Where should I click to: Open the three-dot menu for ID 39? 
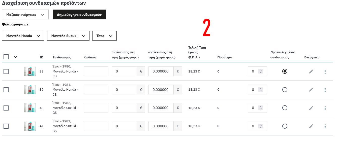pos(325,90)
